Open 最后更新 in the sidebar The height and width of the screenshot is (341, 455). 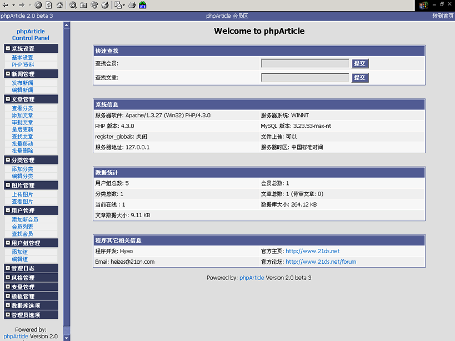click(x=22, y=129)
